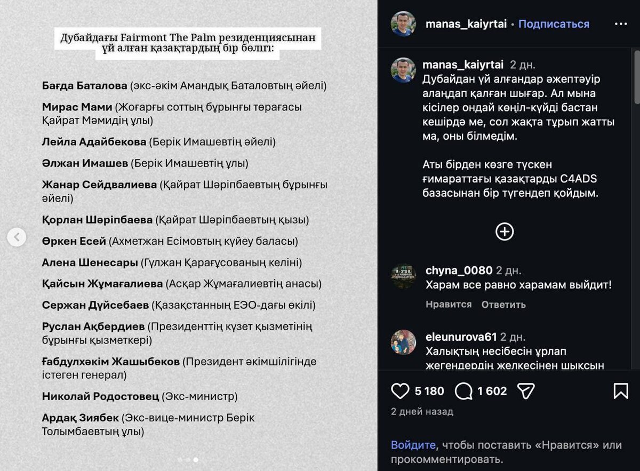Screen dimensions: 640x471
Task: Share the post using the paper plane icon
Action: (x=526, y=391)
